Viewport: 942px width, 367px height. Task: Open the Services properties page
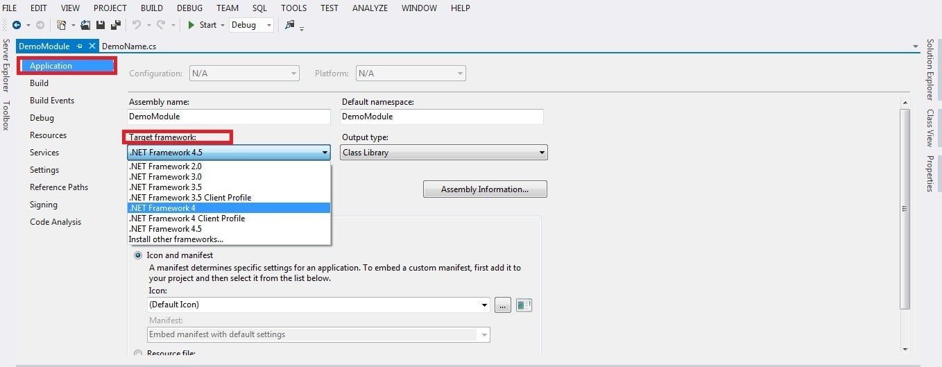44,153
